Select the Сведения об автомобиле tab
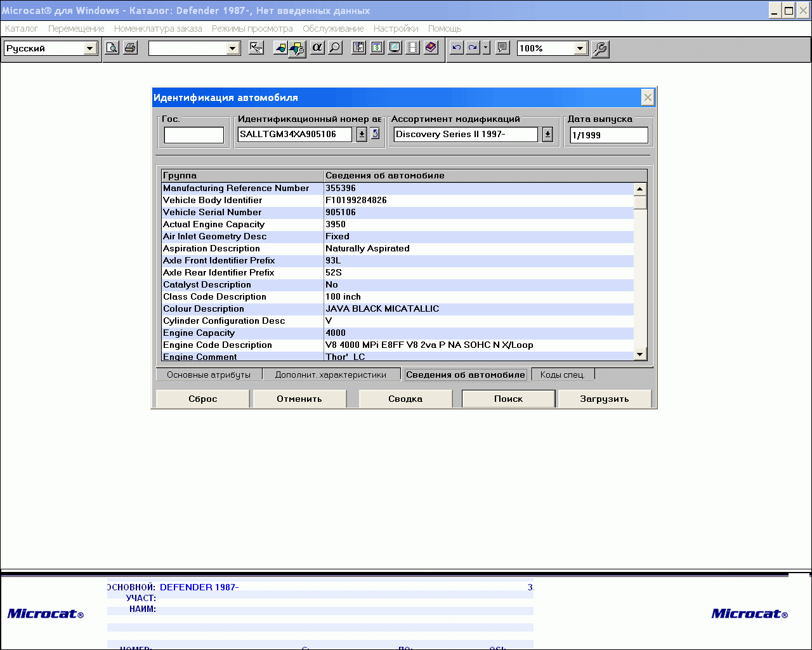This screenshot has width=812, height=650. tap(466, 375)
